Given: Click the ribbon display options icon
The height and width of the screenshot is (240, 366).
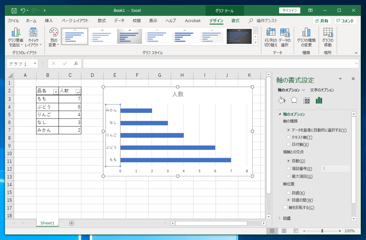Looking at the screenshot, I should coord(310,10).
